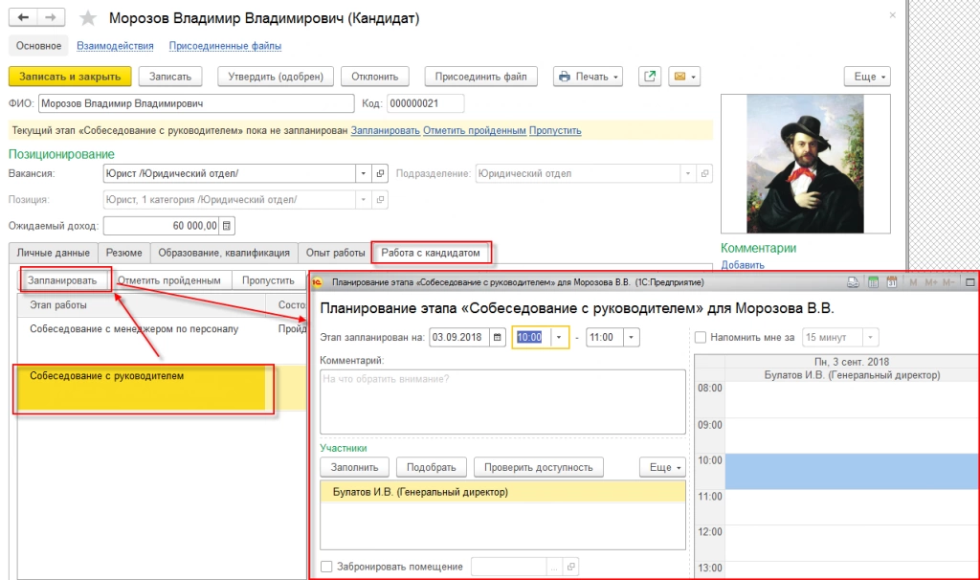Switch to the Резюме tab
The width and height of the screenshot is (980, 580).
(123, 253)
